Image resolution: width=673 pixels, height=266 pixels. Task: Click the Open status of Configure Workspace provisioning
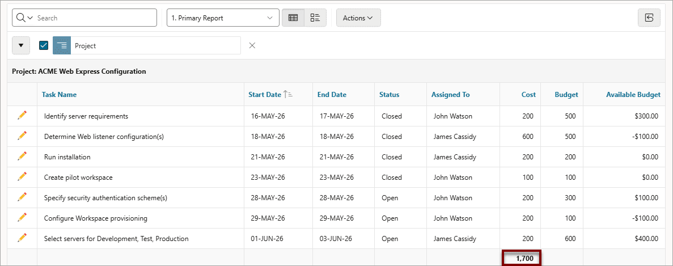pos(400,218)
